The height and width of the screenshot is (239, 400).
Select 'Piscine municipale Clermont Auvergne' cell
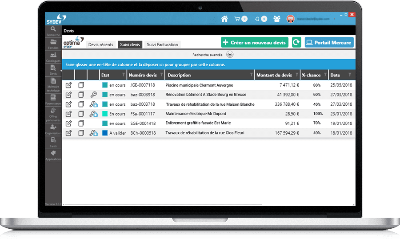click(x=199, y=85)
